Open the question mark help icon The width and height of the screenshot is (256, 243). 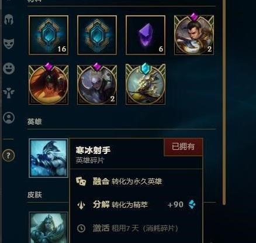point(8,156)
